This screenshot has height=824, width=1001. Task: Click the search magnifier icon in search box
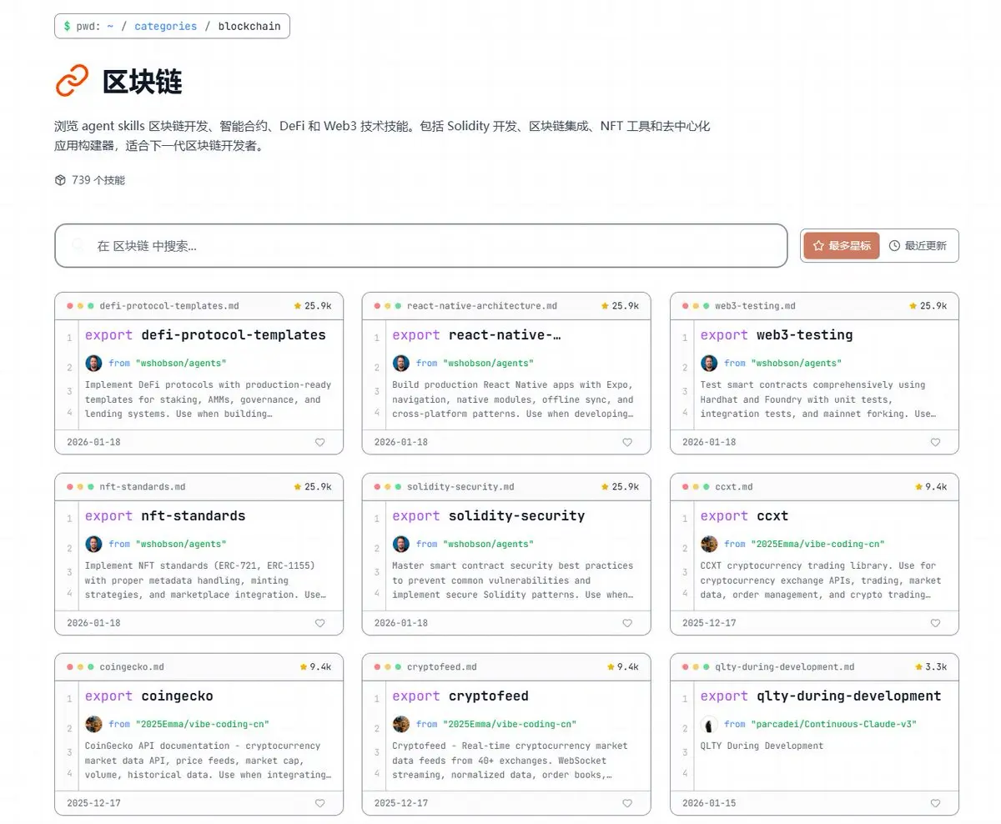coord(79,245)
